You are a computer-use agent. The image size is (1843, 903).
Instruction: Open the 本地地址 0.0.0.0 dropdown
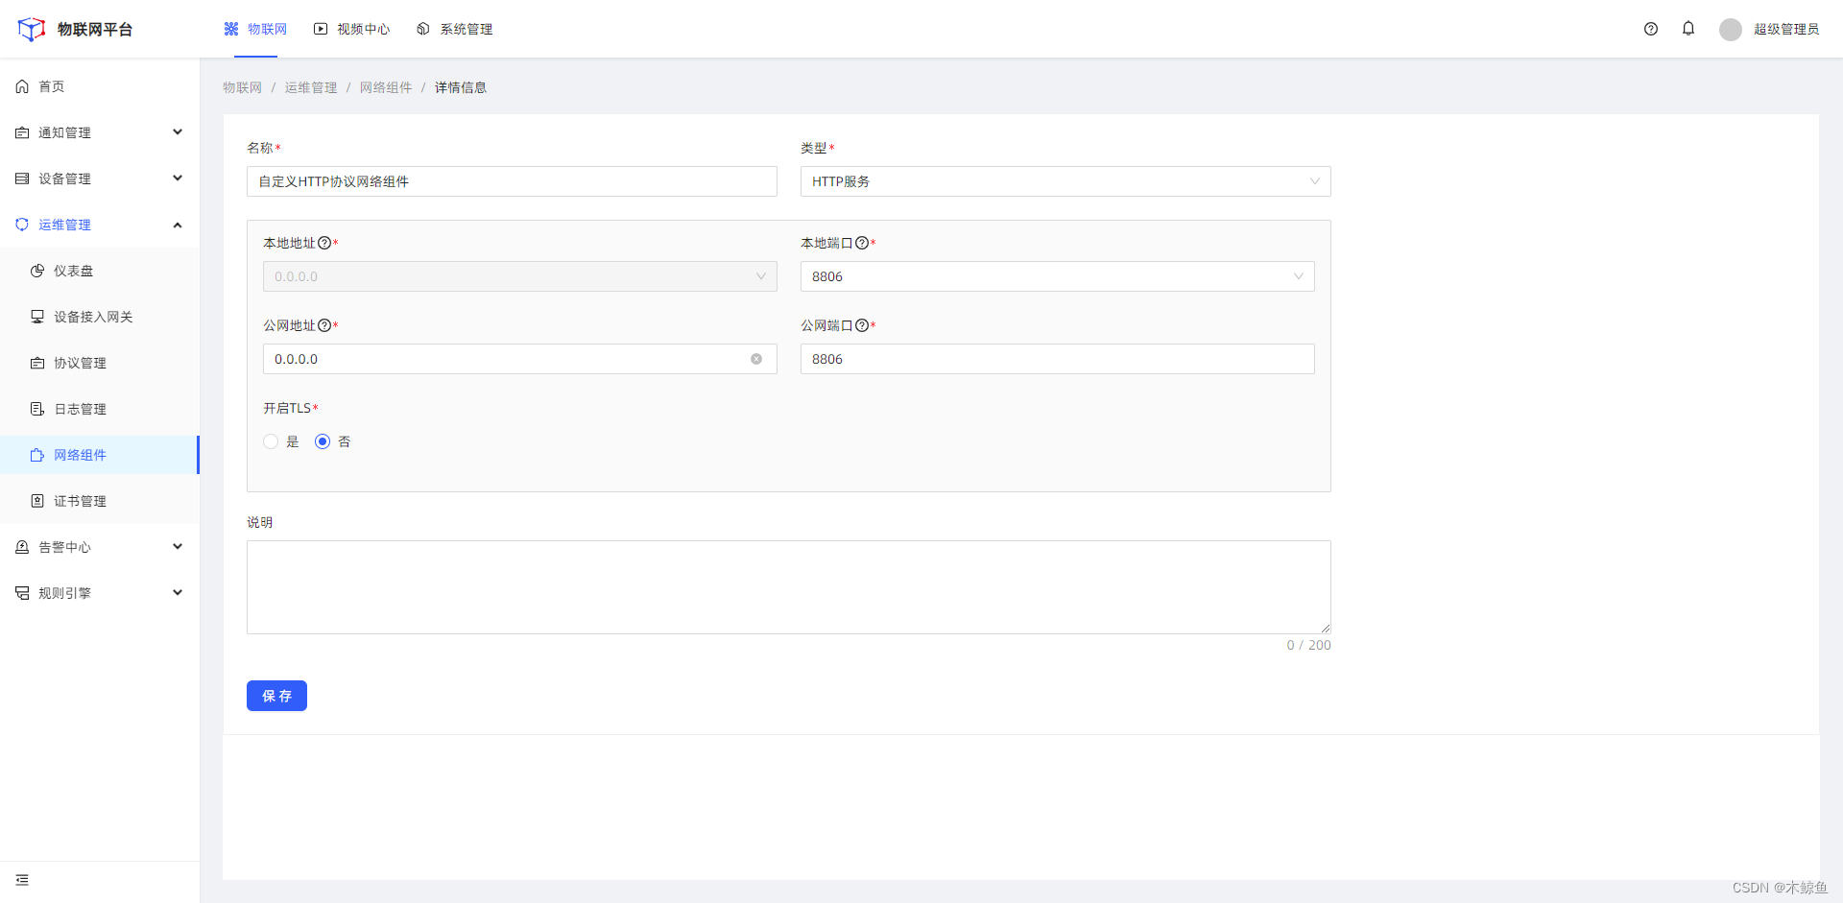pyautogui.click(x=520, y=276)
